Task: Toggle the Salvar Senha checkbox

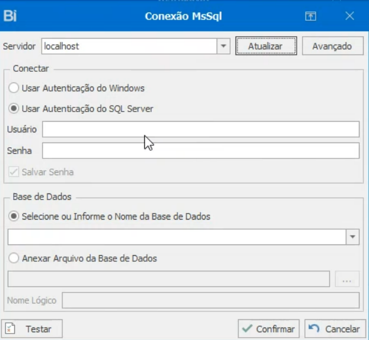Action: [14, 172]
